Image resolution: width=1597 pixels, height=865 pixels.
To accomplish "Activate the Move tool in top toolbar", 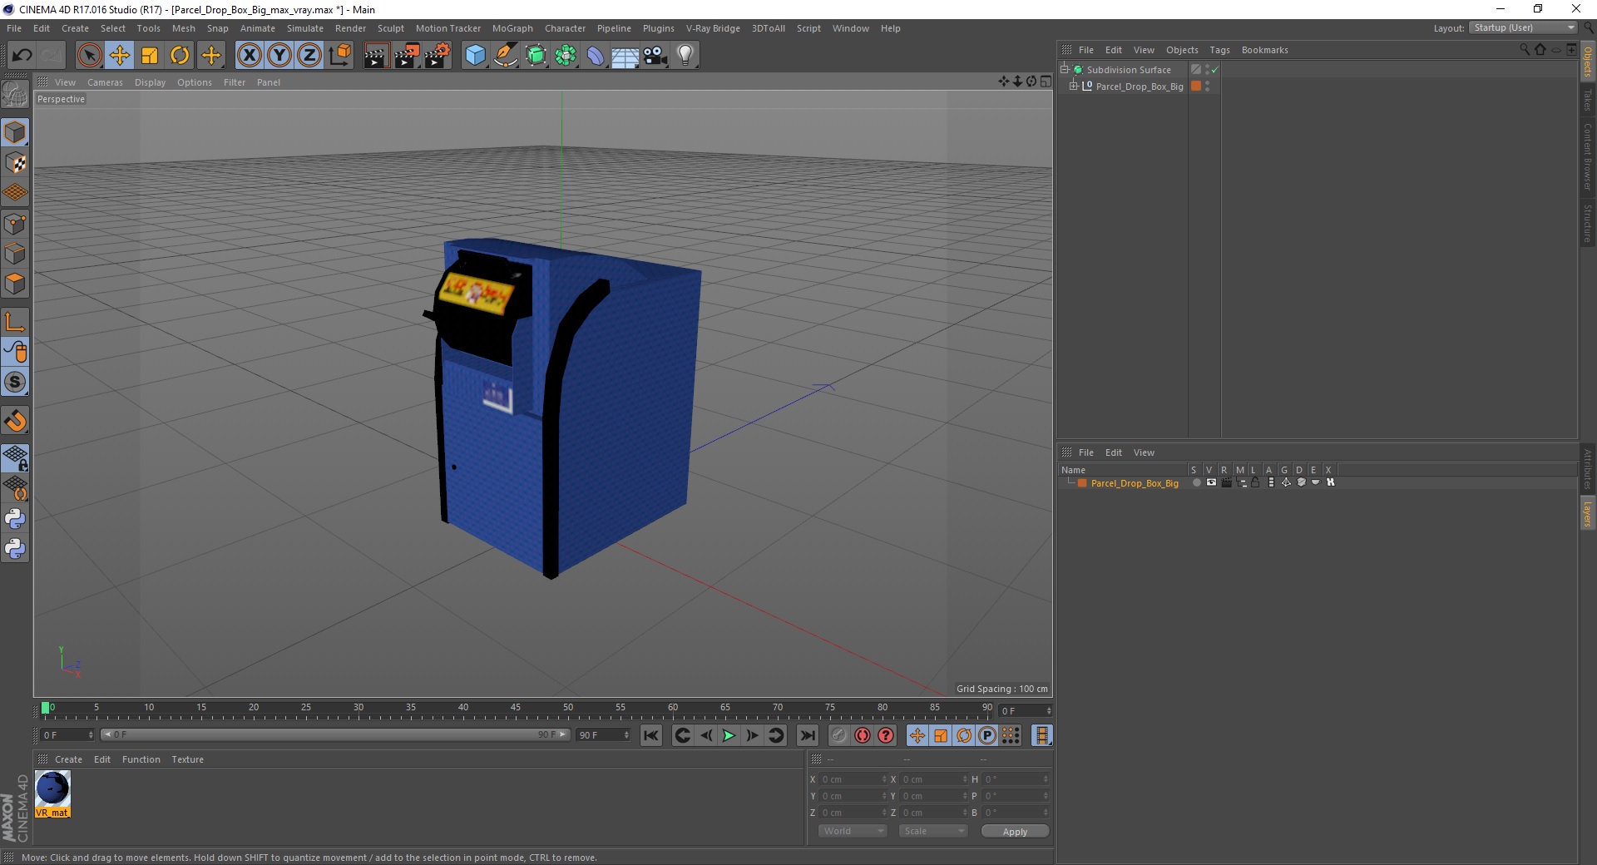I will 119,55.
